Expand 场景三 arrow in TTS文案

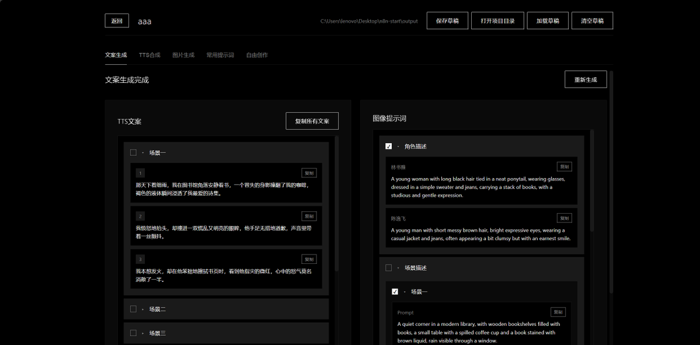(x=143, y=333)
